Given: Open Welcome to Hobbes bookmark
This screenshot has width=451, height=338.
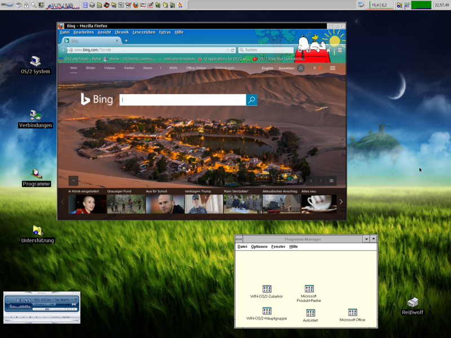Looking at the screenshot, I should coord(176,59).
